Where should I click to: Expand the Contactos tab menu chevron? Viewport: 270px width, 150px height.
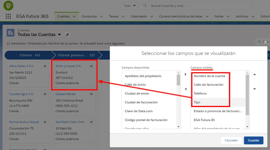pyautogui.click(x=101, y=17)
